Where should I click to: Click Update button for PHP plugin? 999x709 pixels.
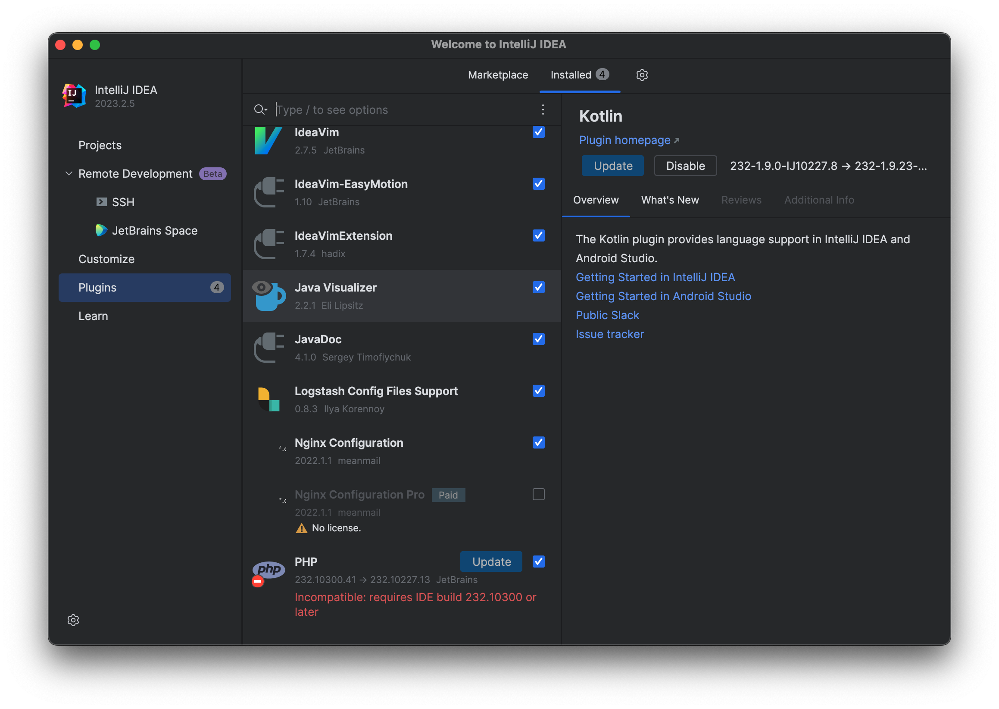pyautogui.click(x=491, y=562)
